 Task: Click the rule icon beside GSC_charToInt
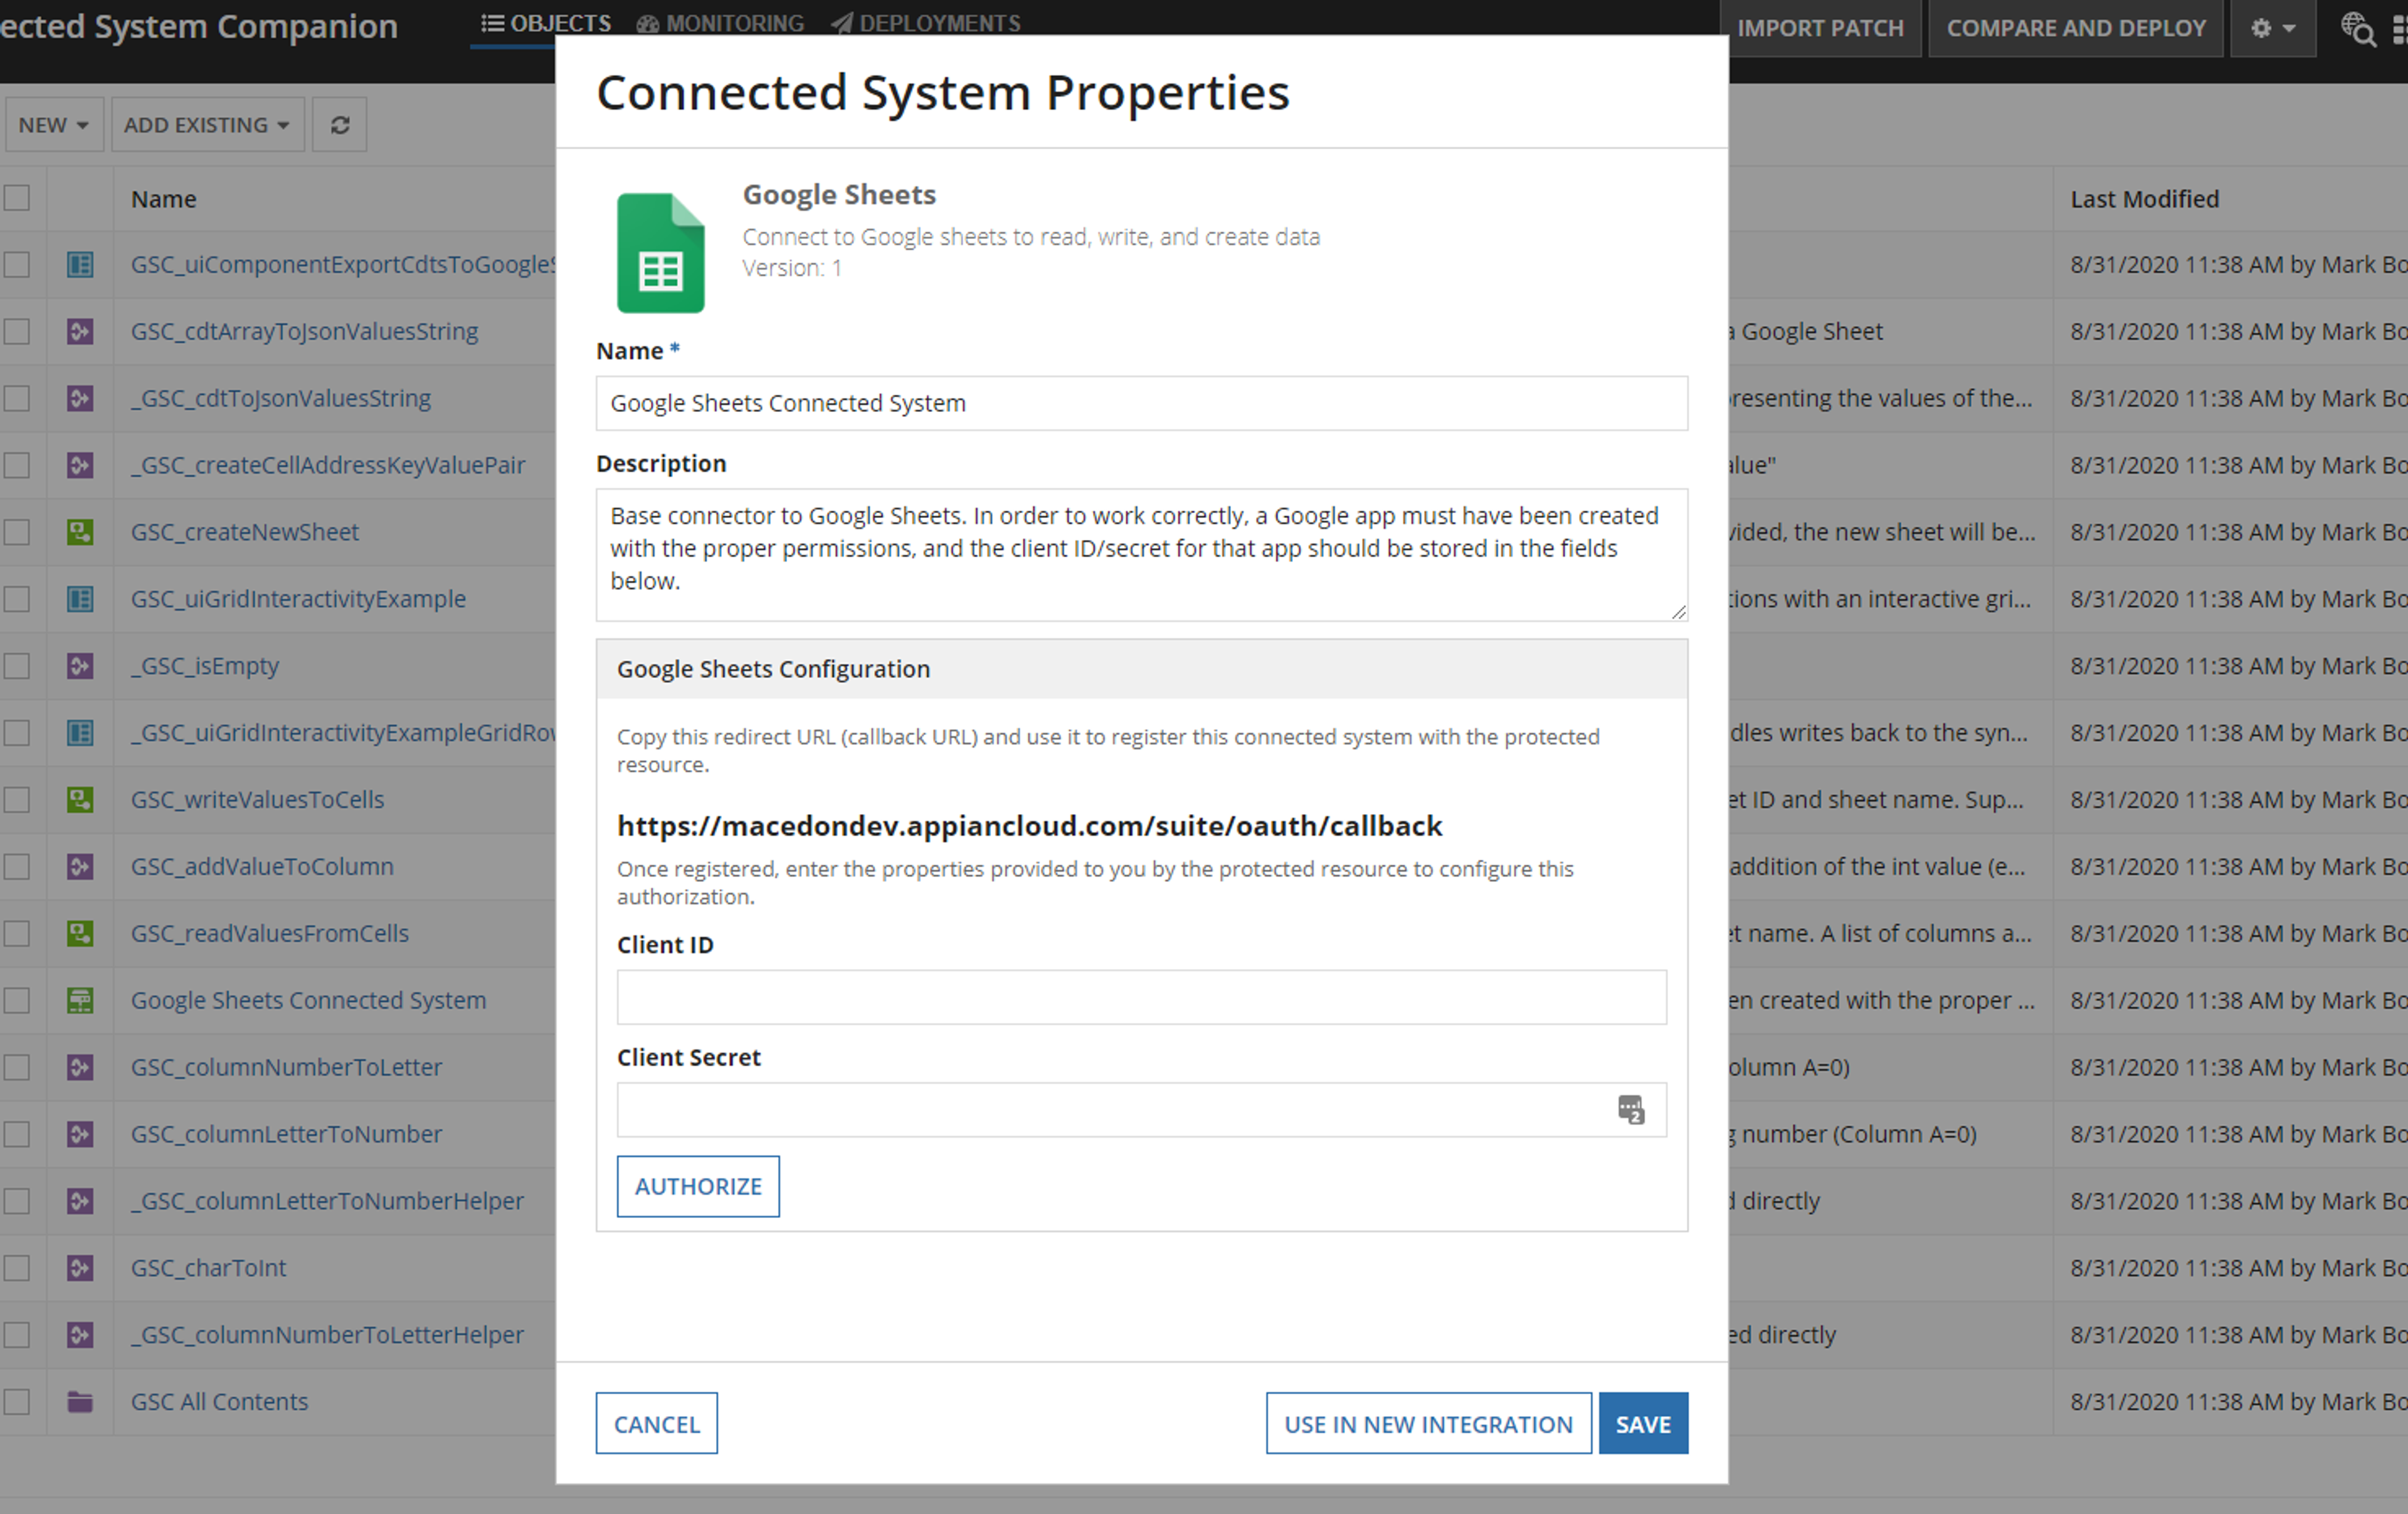81,1269
